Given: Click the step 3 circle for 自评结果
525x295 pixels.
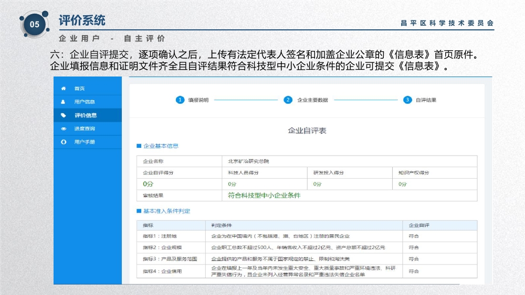Looking at the screenshot, I should tap(407, 100).
